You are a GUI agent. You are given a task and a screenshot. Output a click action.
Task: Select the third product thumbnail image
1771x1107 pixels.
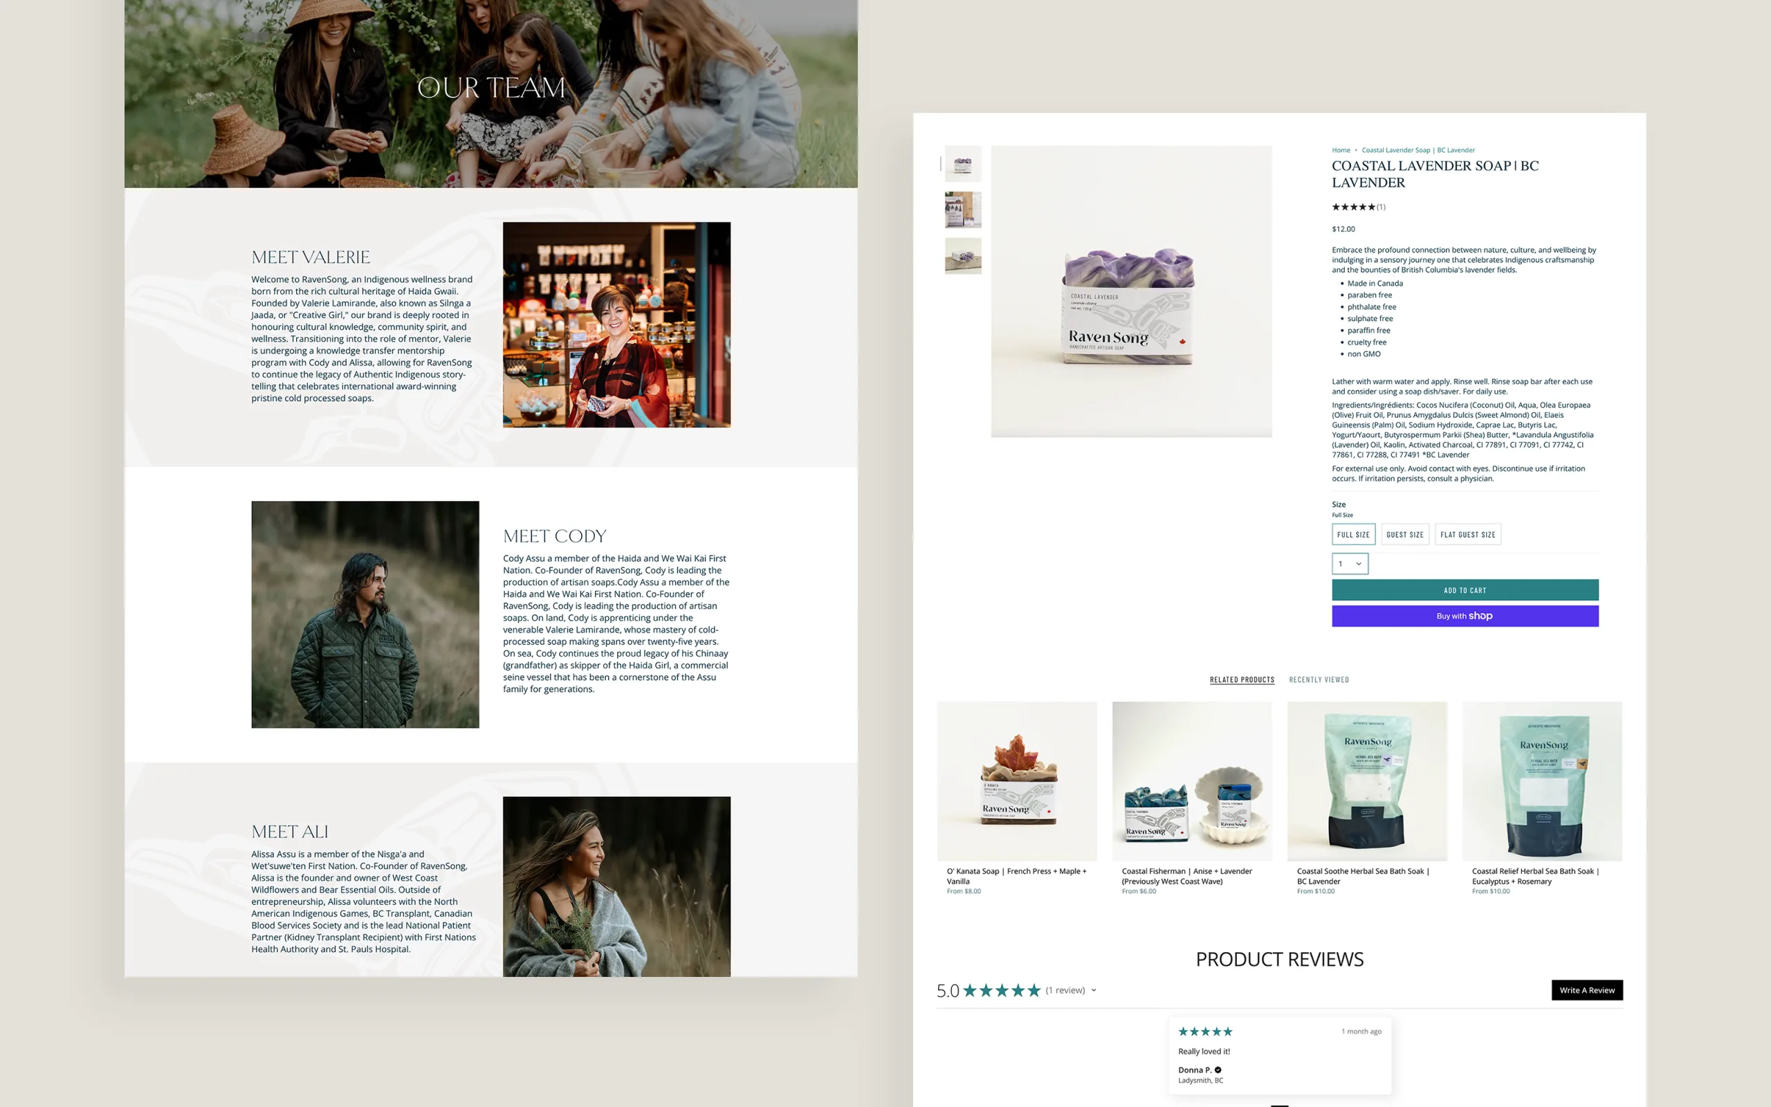pyautogui.click(x=962, y=255)
